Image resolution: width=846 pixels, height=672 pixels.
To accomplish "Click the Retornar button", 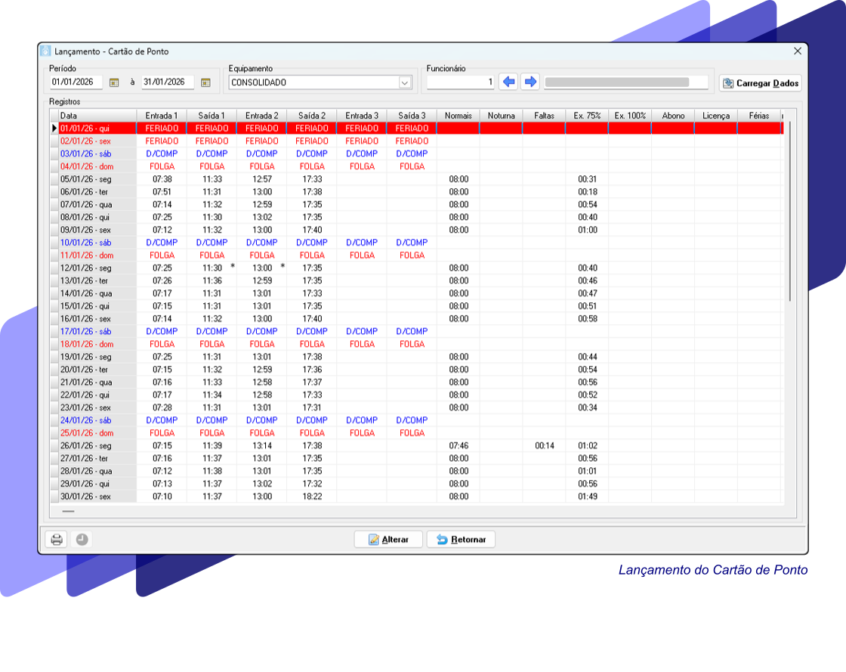I will (x=461, y=540).
